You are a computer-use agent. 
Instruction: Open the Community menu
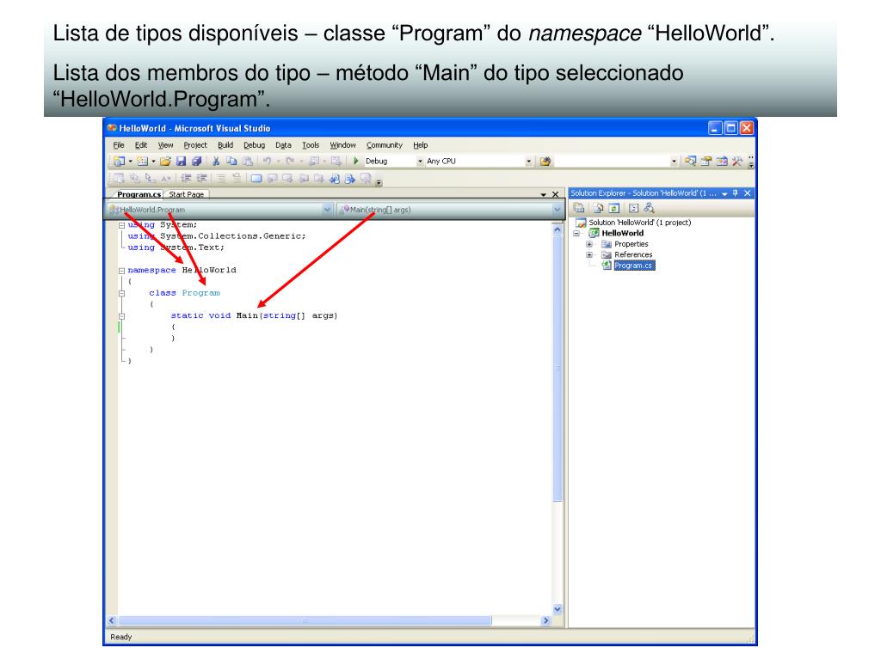click(x=385, y=145)
